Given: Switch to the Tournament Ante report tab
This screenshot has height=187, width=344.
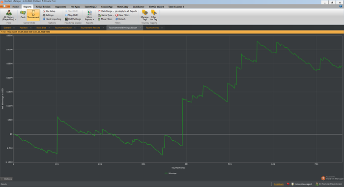Looking at the screenshot, I should pyautogui.click(x=63, y=28).
